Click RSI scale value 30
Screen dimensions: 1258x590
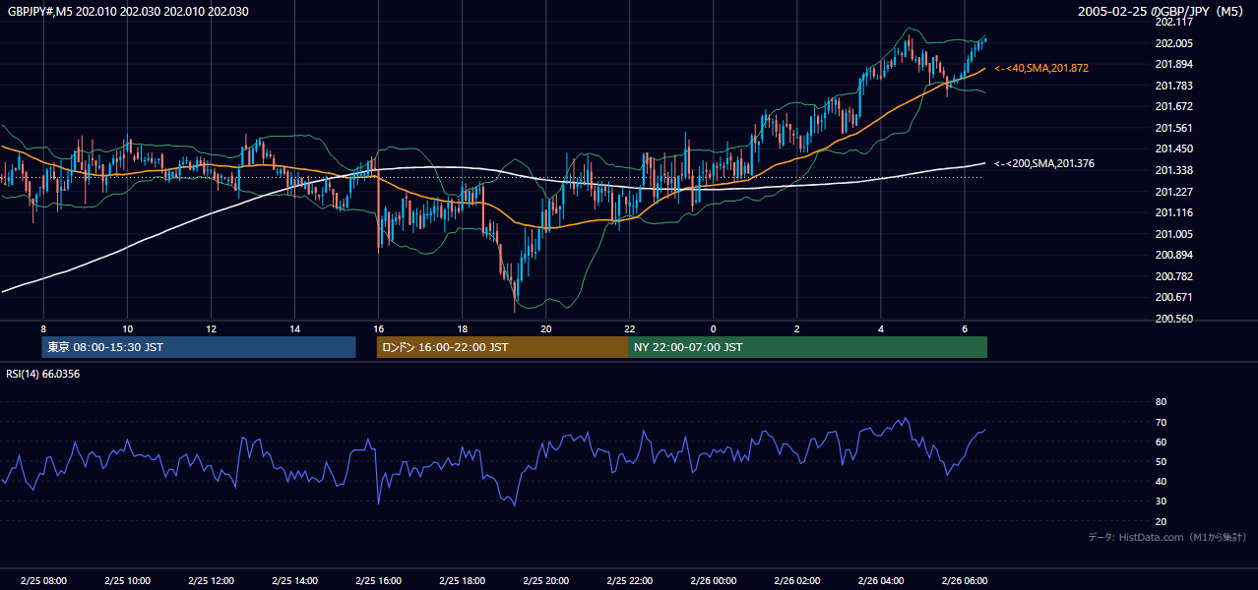(1161, 501)
